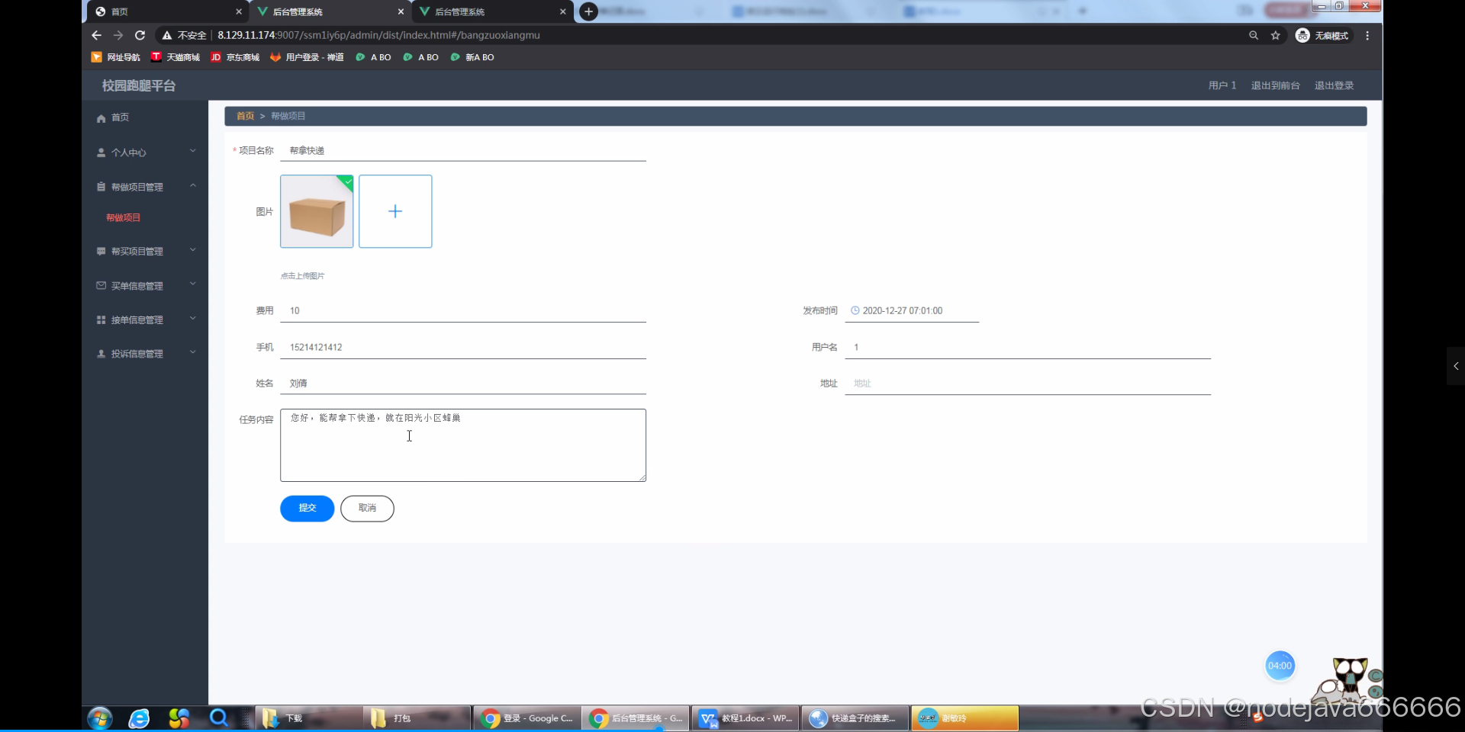The image size is (1465, 732).
Task: Click the Windows Start button
Action: [100, 718]
